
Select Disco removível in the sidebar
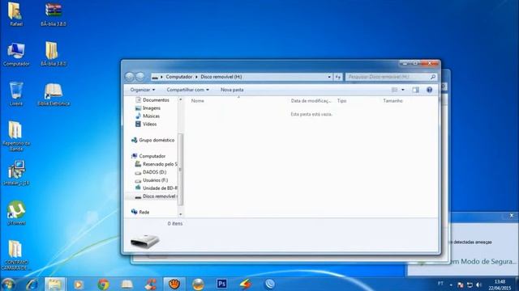[156, 196]
